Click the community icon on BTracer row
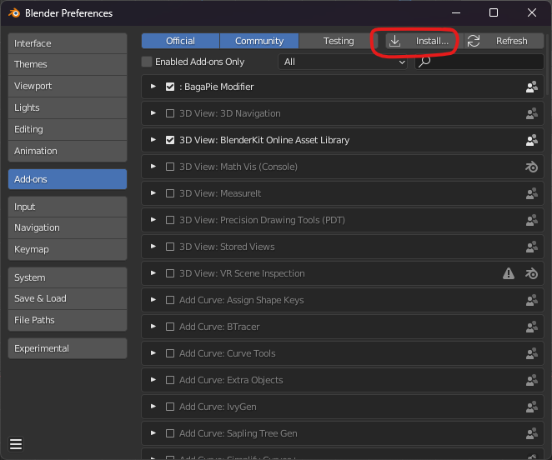The image size is (552, 460). pos(532,327)
